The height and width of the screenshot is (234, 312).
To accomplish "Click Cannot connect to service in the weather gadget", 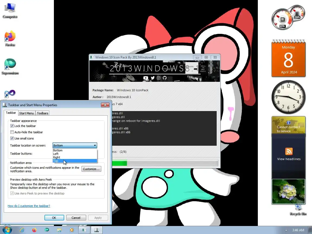I will click(288, 129).
